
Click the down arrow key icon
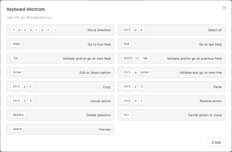coord(25,30)
